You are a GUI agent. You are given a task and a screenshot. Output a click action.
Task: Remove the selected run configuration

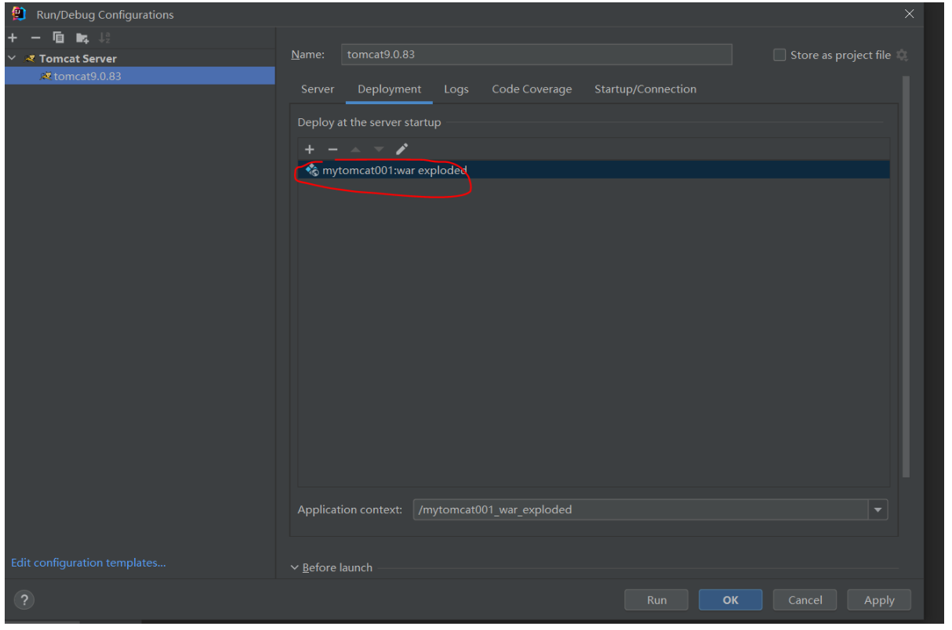tap(35, 38)
